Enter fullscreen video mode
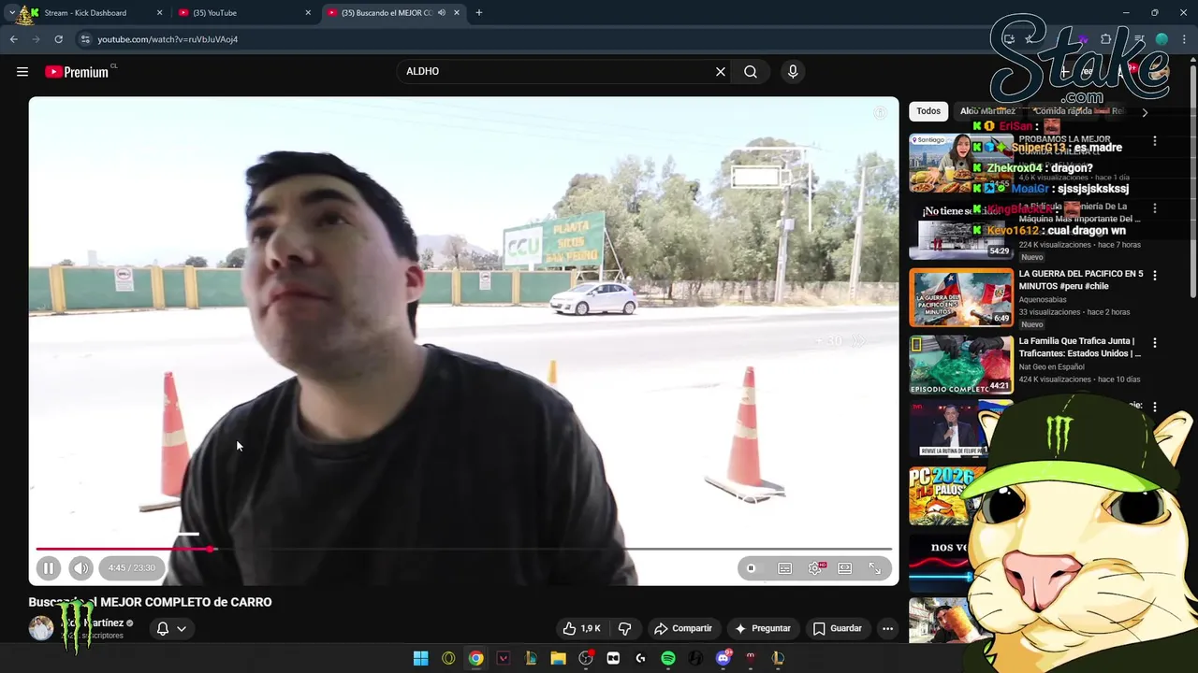This screenshot has height=673, width=1198. 874,567
